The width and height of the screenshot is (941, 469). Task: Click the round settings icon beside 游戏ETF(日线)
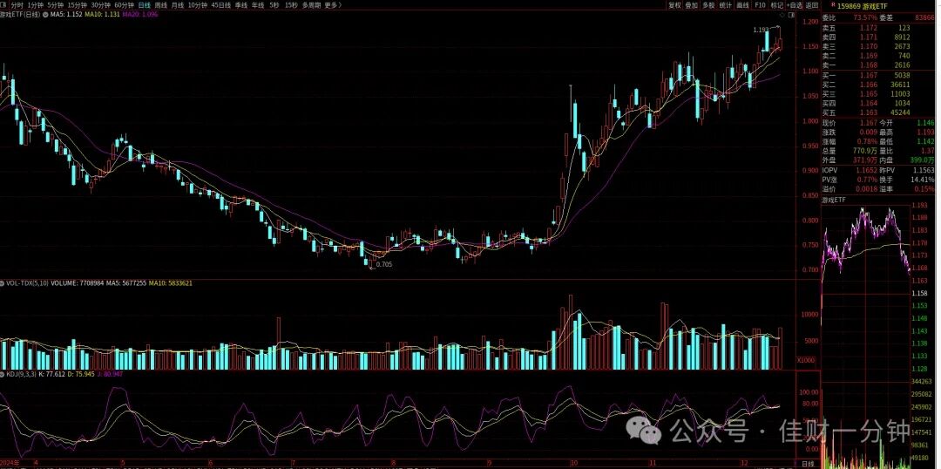point(45,13)
